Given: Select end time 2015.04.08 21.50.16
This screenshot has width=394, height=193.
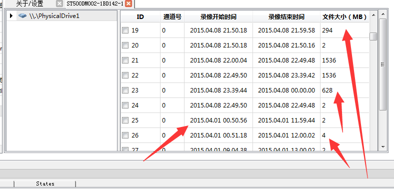Looking at the screenshot, I should (x=286, y=45).
